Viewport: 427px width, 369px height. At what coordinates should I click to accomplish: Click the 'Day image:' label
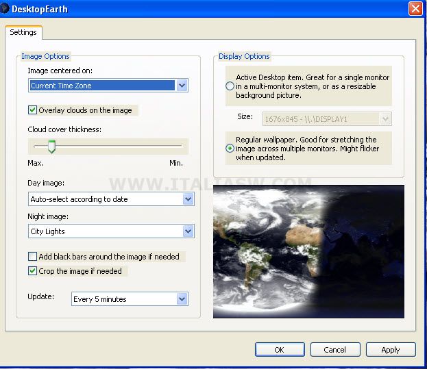point(46,183)
